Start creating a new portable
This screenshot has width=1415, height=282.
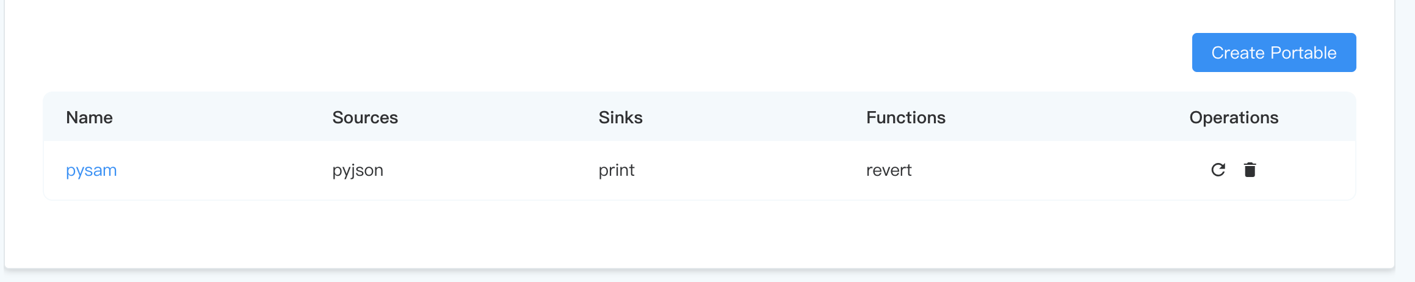pos(1273,52)
